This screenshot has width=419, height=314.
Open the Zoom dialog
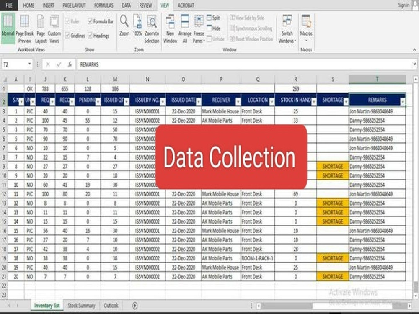(x=124, y=26)
